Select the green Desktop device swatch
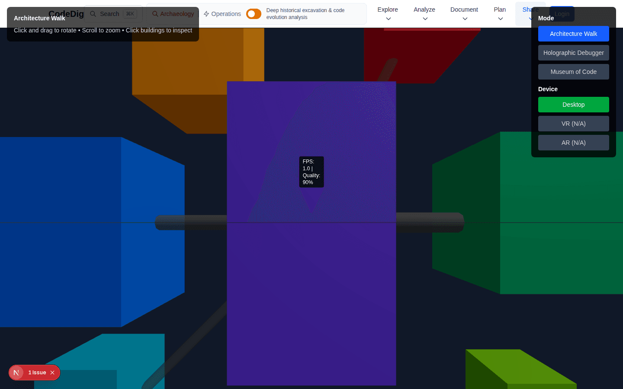The width and height of the screenshot is (623, 389). (573, 105)
